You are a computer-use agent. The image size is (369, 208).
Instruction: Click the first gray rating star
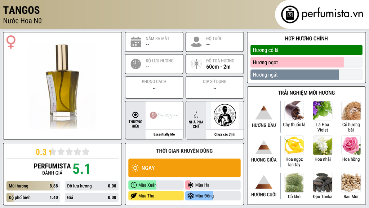53,152
